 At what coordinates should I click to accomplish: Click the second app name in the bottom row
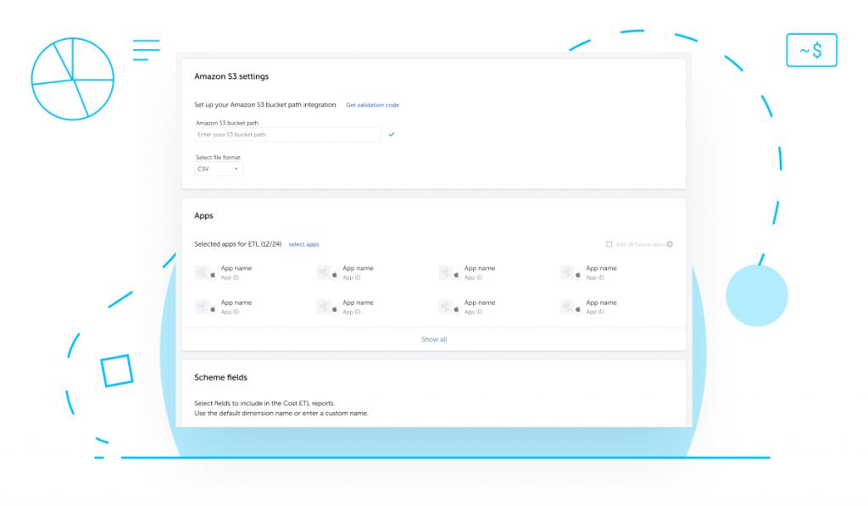pyautogui.click(x=358, y=303)
